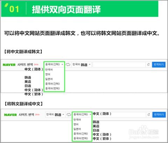Select 한국어 in upper dropdown list
The height and width of the screenshot is (143, 168).
point(49,70)
